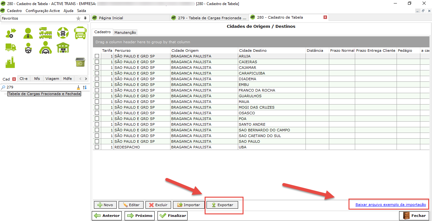Select Tabela de Cargas Fracionada e Fechada
Image resolution: width=432 pixels, height=221 pixels.
click(x=44, y=94)
